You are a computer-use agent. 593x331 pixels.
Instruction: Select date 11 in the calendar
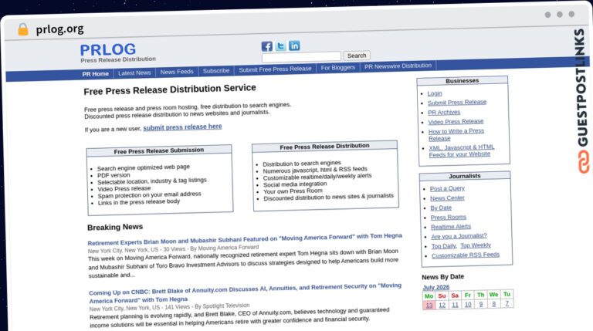point(455,305)
